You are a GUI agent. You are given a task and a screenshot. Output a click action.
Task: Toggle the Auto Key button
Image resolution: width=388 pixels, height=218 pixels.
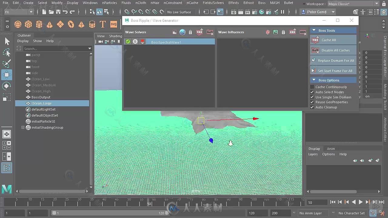[373, 213]
